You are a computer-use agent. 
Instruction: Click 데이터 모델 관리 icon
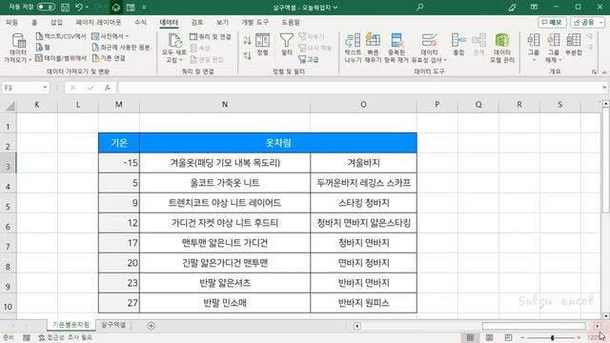click(502, 40)
